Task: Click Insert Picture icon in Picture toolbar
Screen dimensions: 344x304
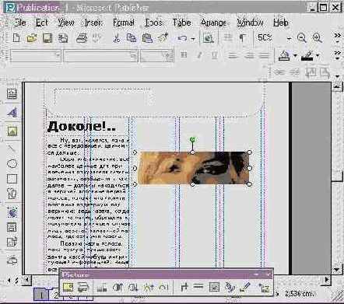Action: (68, 287)
